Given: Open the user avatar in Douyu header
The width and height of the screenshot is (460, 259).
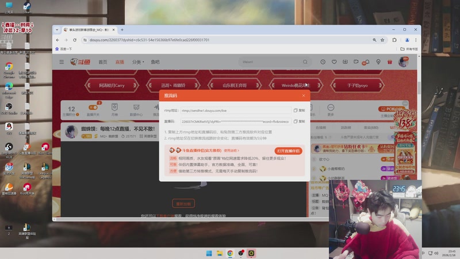Looking at the screenshot, I should [x=403, y=62].
